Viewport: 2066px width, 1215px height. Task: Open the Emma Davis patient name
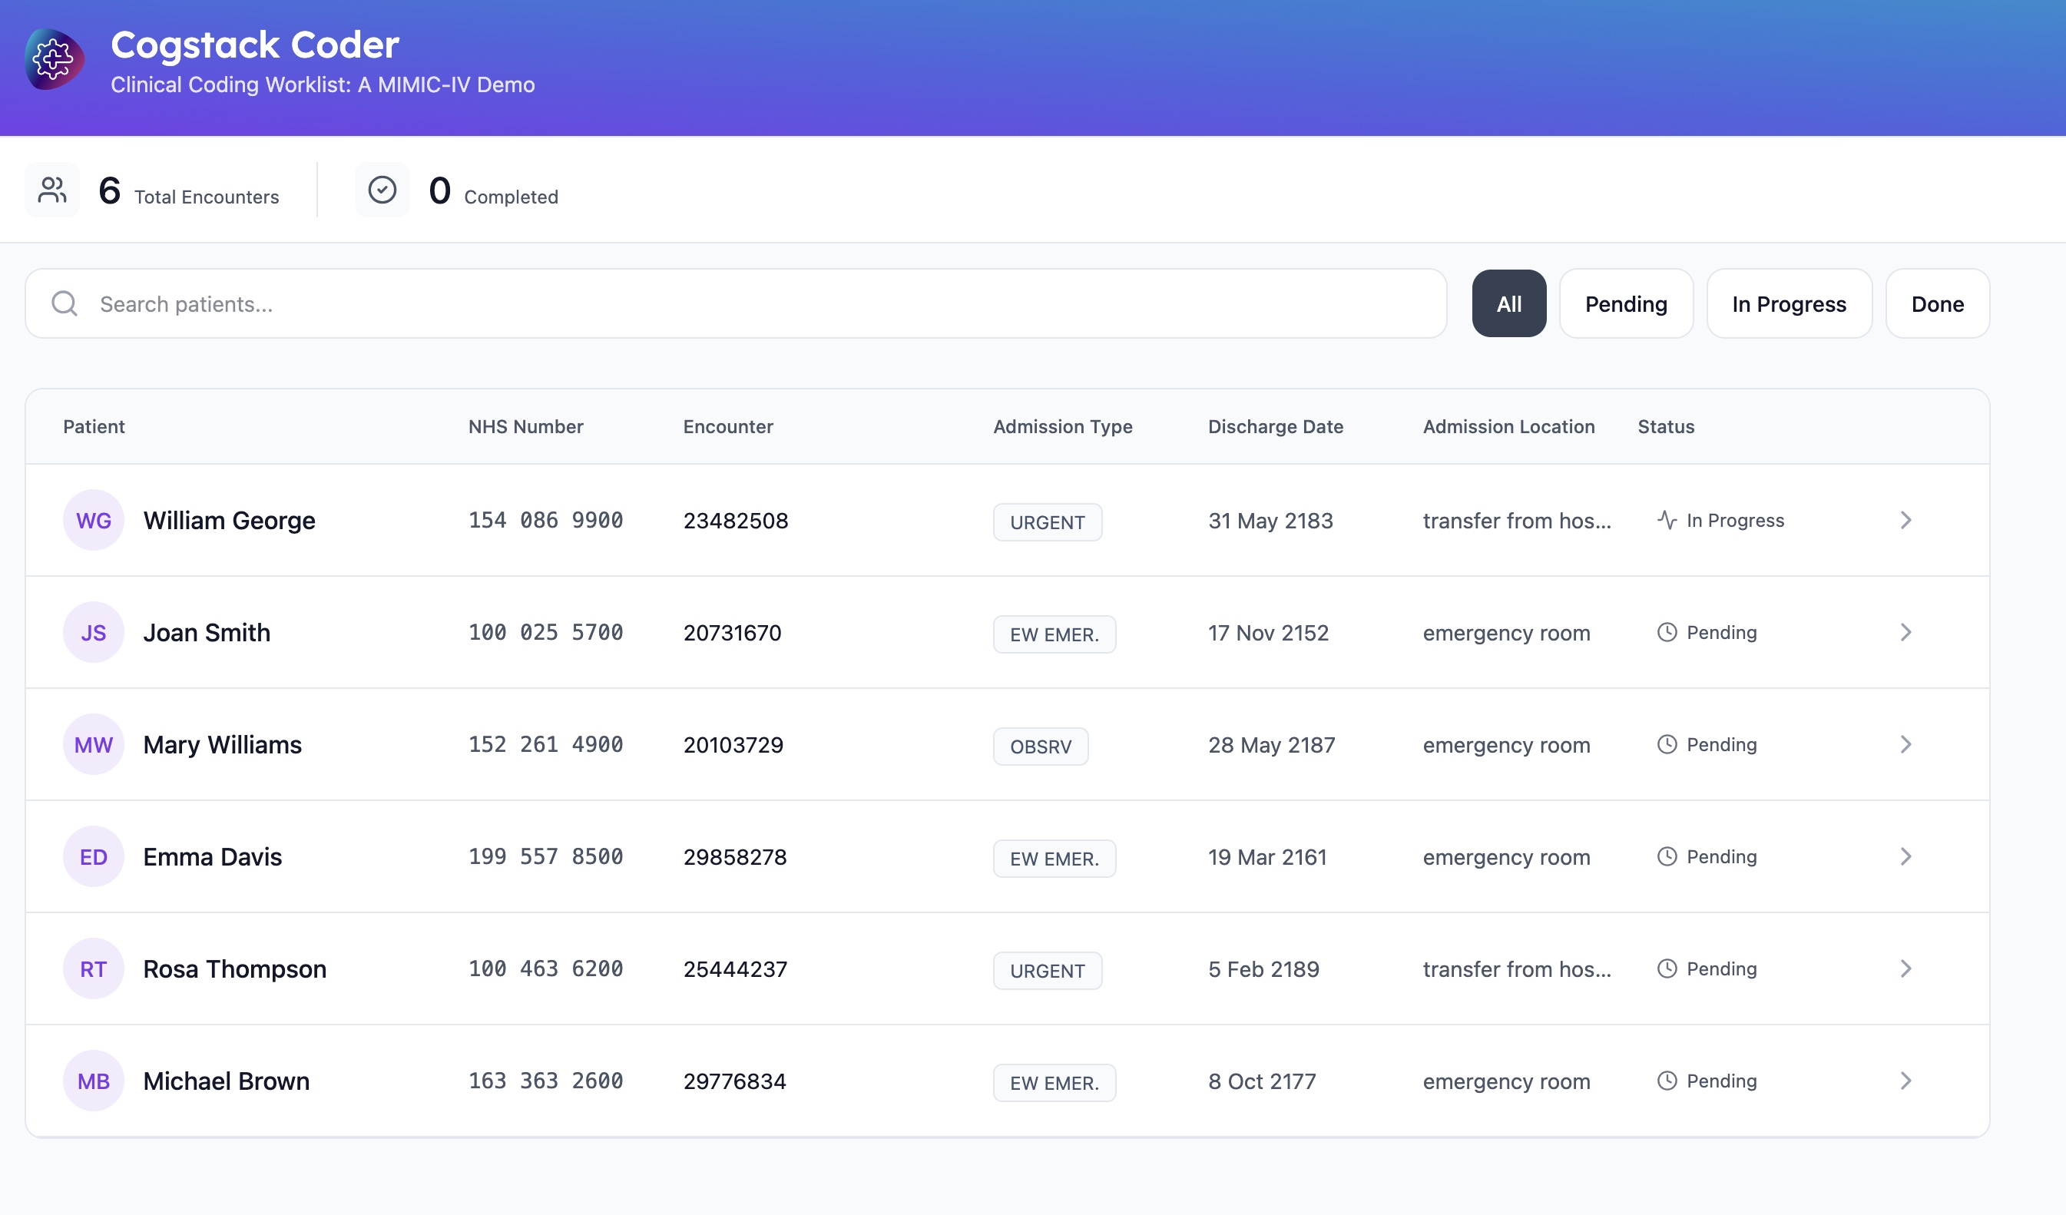212,857
